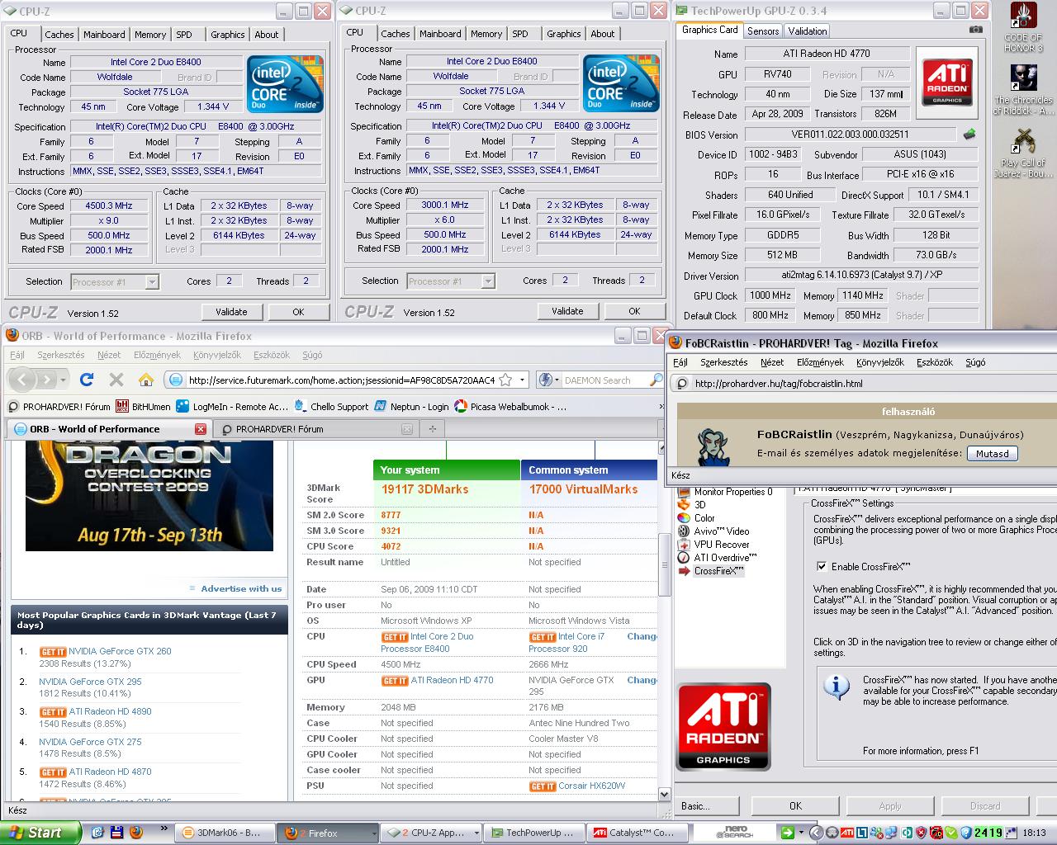Switch to Caches tab in left CPU-Z

click(59, 35)
